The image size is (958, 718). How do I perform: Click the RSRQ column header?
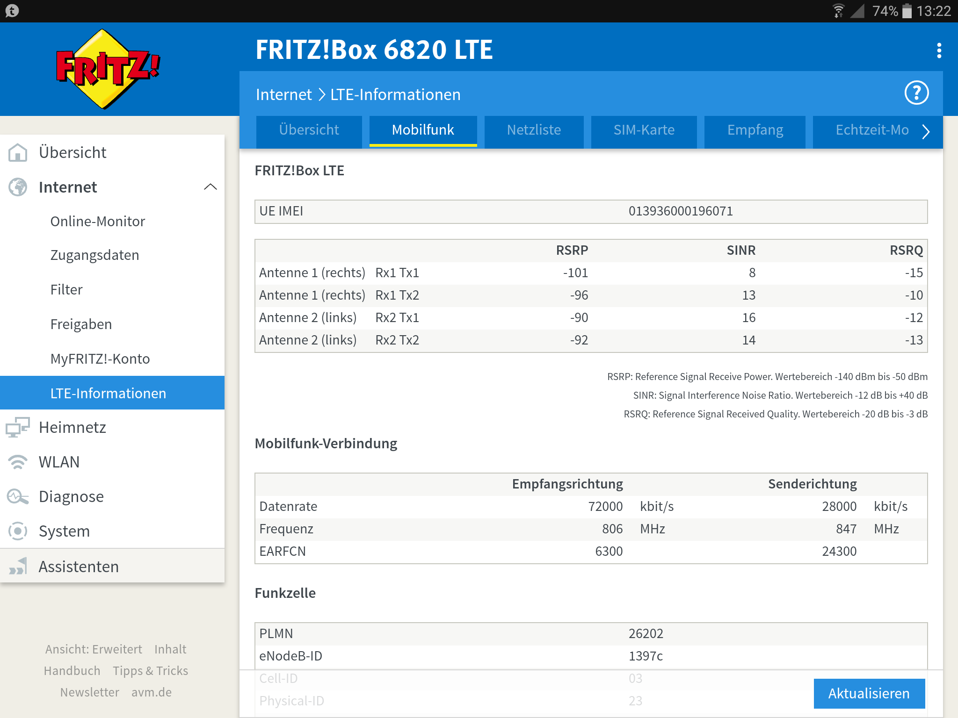click(x=906, y=251)
